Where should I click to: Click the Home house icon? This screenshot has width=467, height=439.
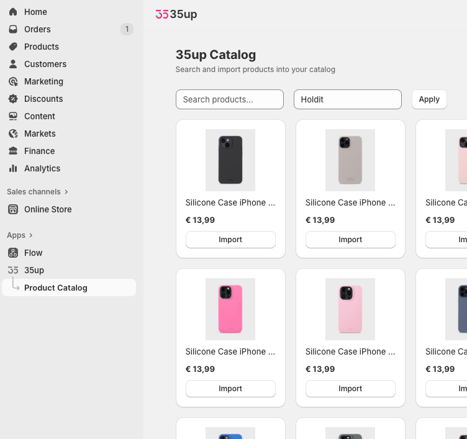coord(13,12)
